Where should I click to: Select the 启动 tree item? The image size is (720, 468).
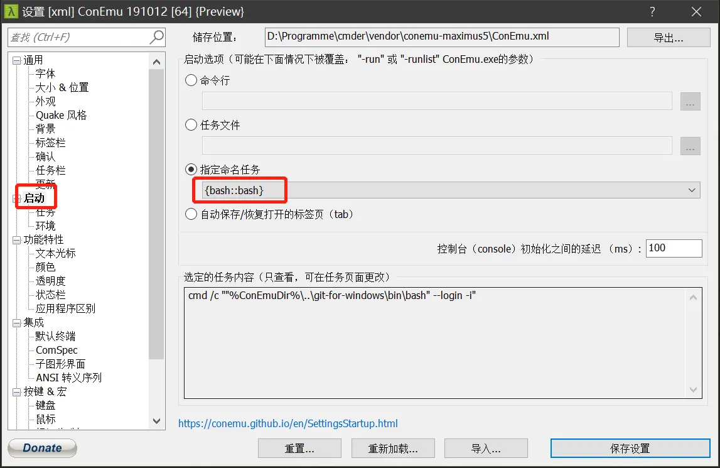(x=34, y=198)
